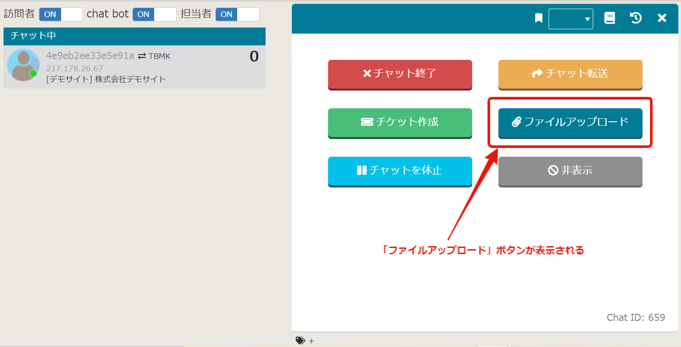The image size is (681, 347).
Task: Click the plus sign beside tag icon
Action: 311,341
